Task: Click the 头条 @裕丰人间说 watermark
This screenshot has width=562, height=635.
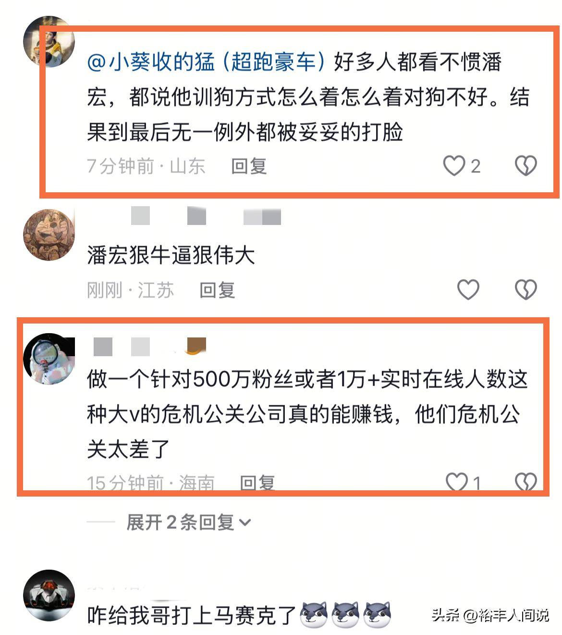Action: pyautogui.click(x=490, y=615)
